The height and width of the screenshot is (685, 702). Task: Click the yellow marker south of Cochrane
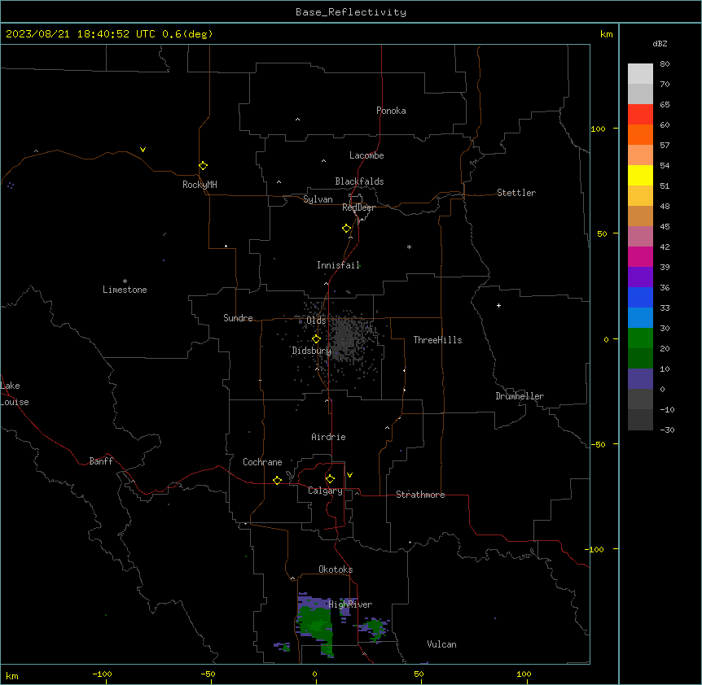pyautogui.click(x=277, y=480)
